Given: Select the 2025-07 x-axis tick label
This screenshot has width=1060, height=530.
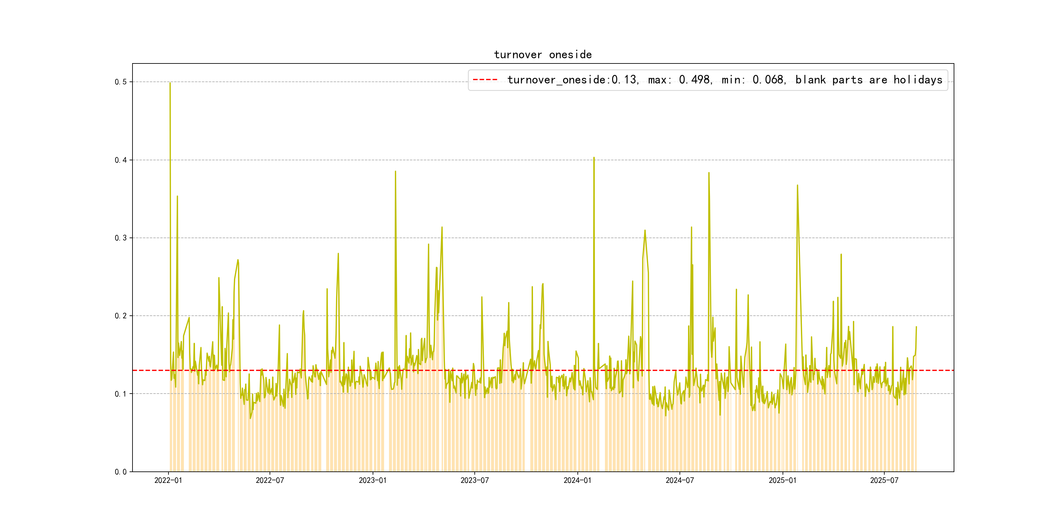Looking at the screenshot, I should click(884, 480).
